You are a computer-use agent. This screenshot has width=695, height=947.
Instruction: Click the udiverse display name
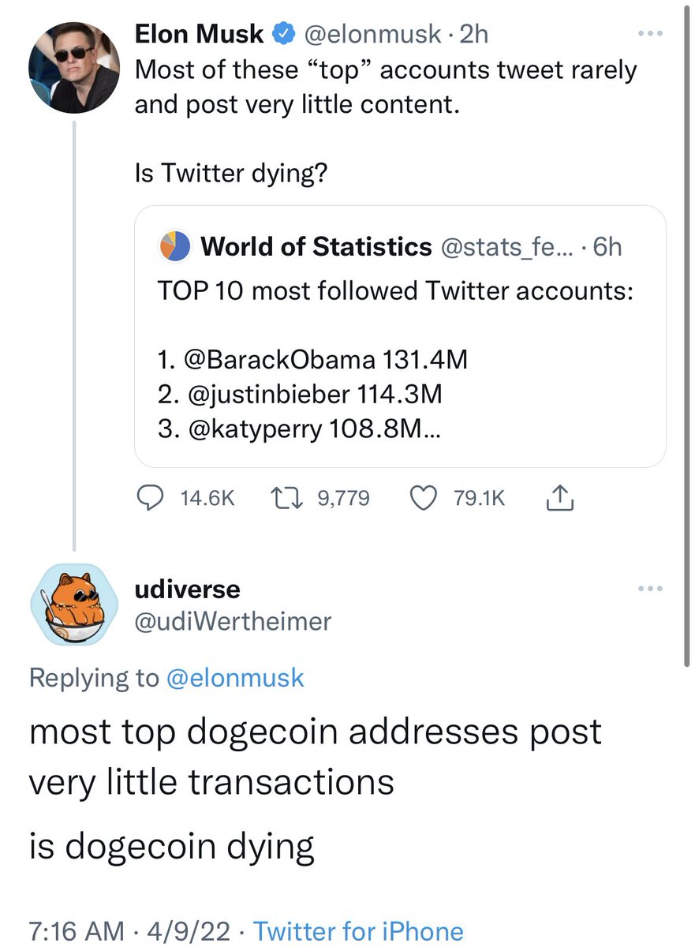pyautogui.click(x=188, y=589)
